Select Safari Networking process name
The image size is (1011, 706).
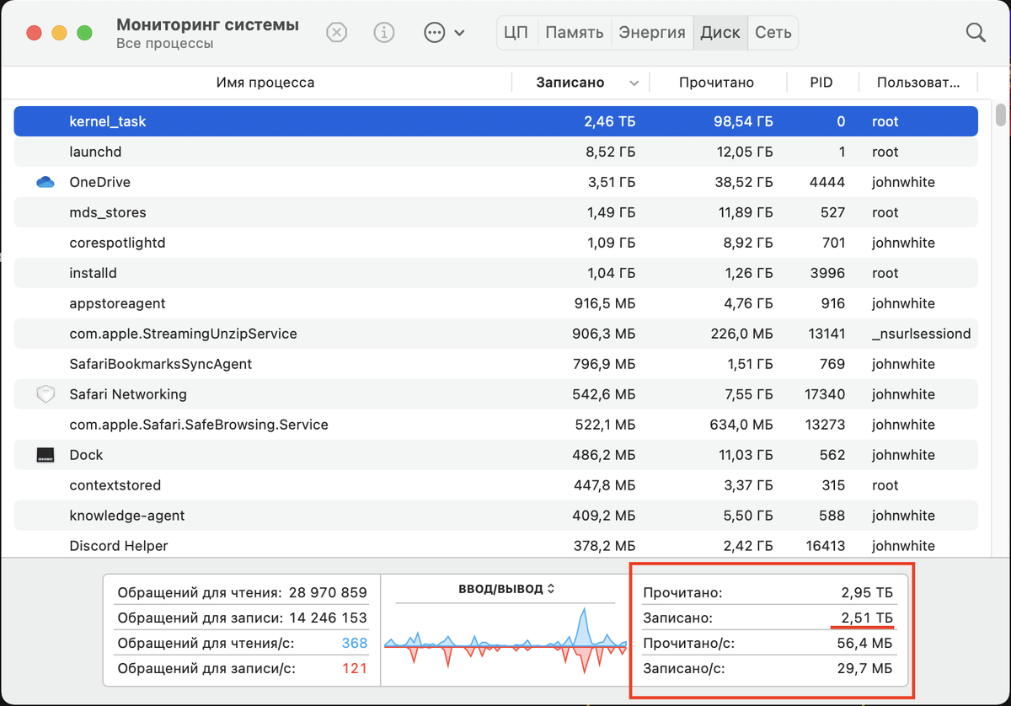[128, 394]
